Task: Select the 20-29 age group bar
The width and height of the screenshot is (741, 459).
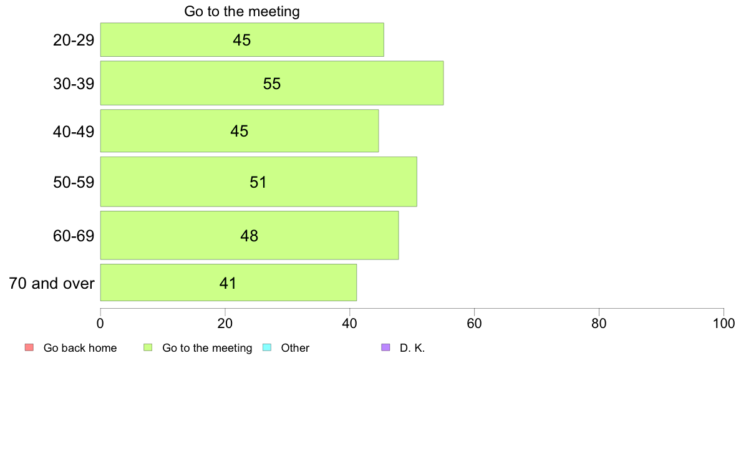Action: 242,40
